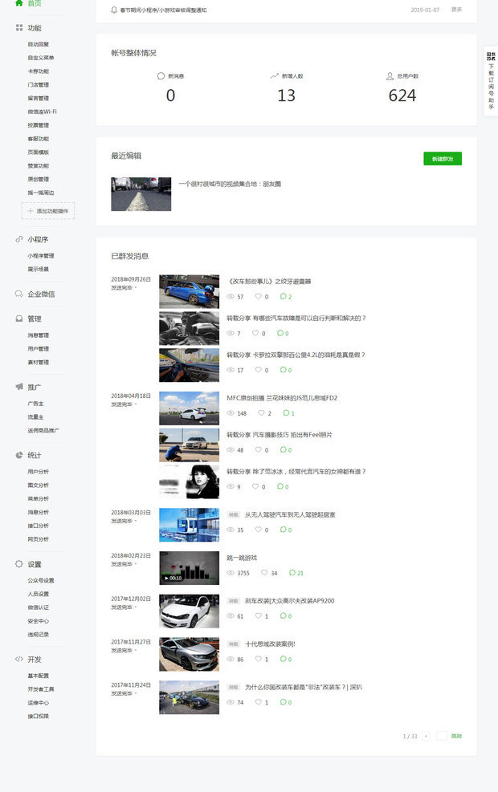Click the green 首页 home icon
The image size is (498, 792).
click(18, 3)
